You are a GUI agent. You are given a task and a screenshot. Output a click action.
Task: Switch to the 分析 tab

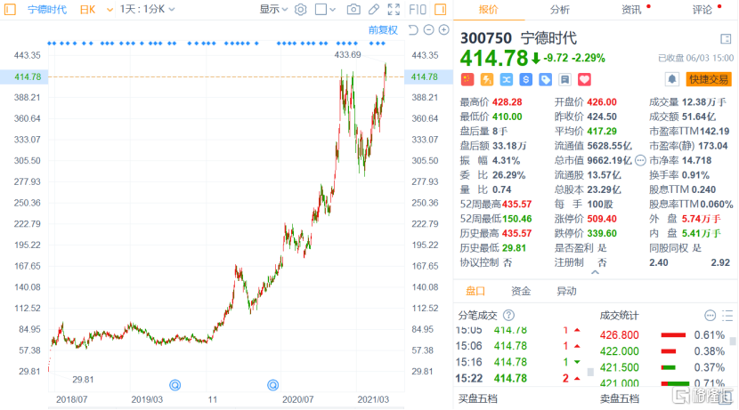559,10
